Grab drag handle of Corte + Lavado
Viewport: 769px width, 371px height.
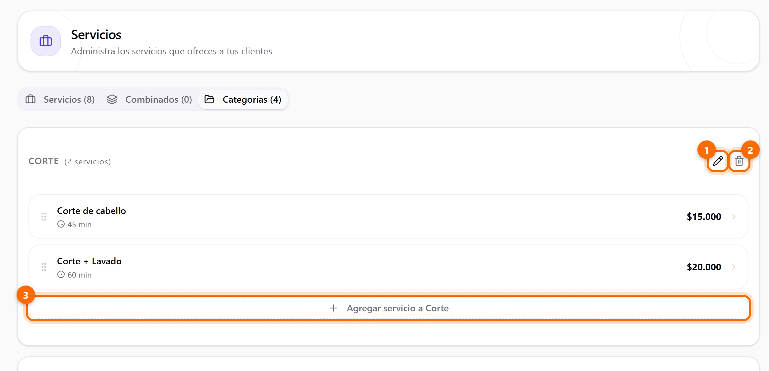(44, 267)
